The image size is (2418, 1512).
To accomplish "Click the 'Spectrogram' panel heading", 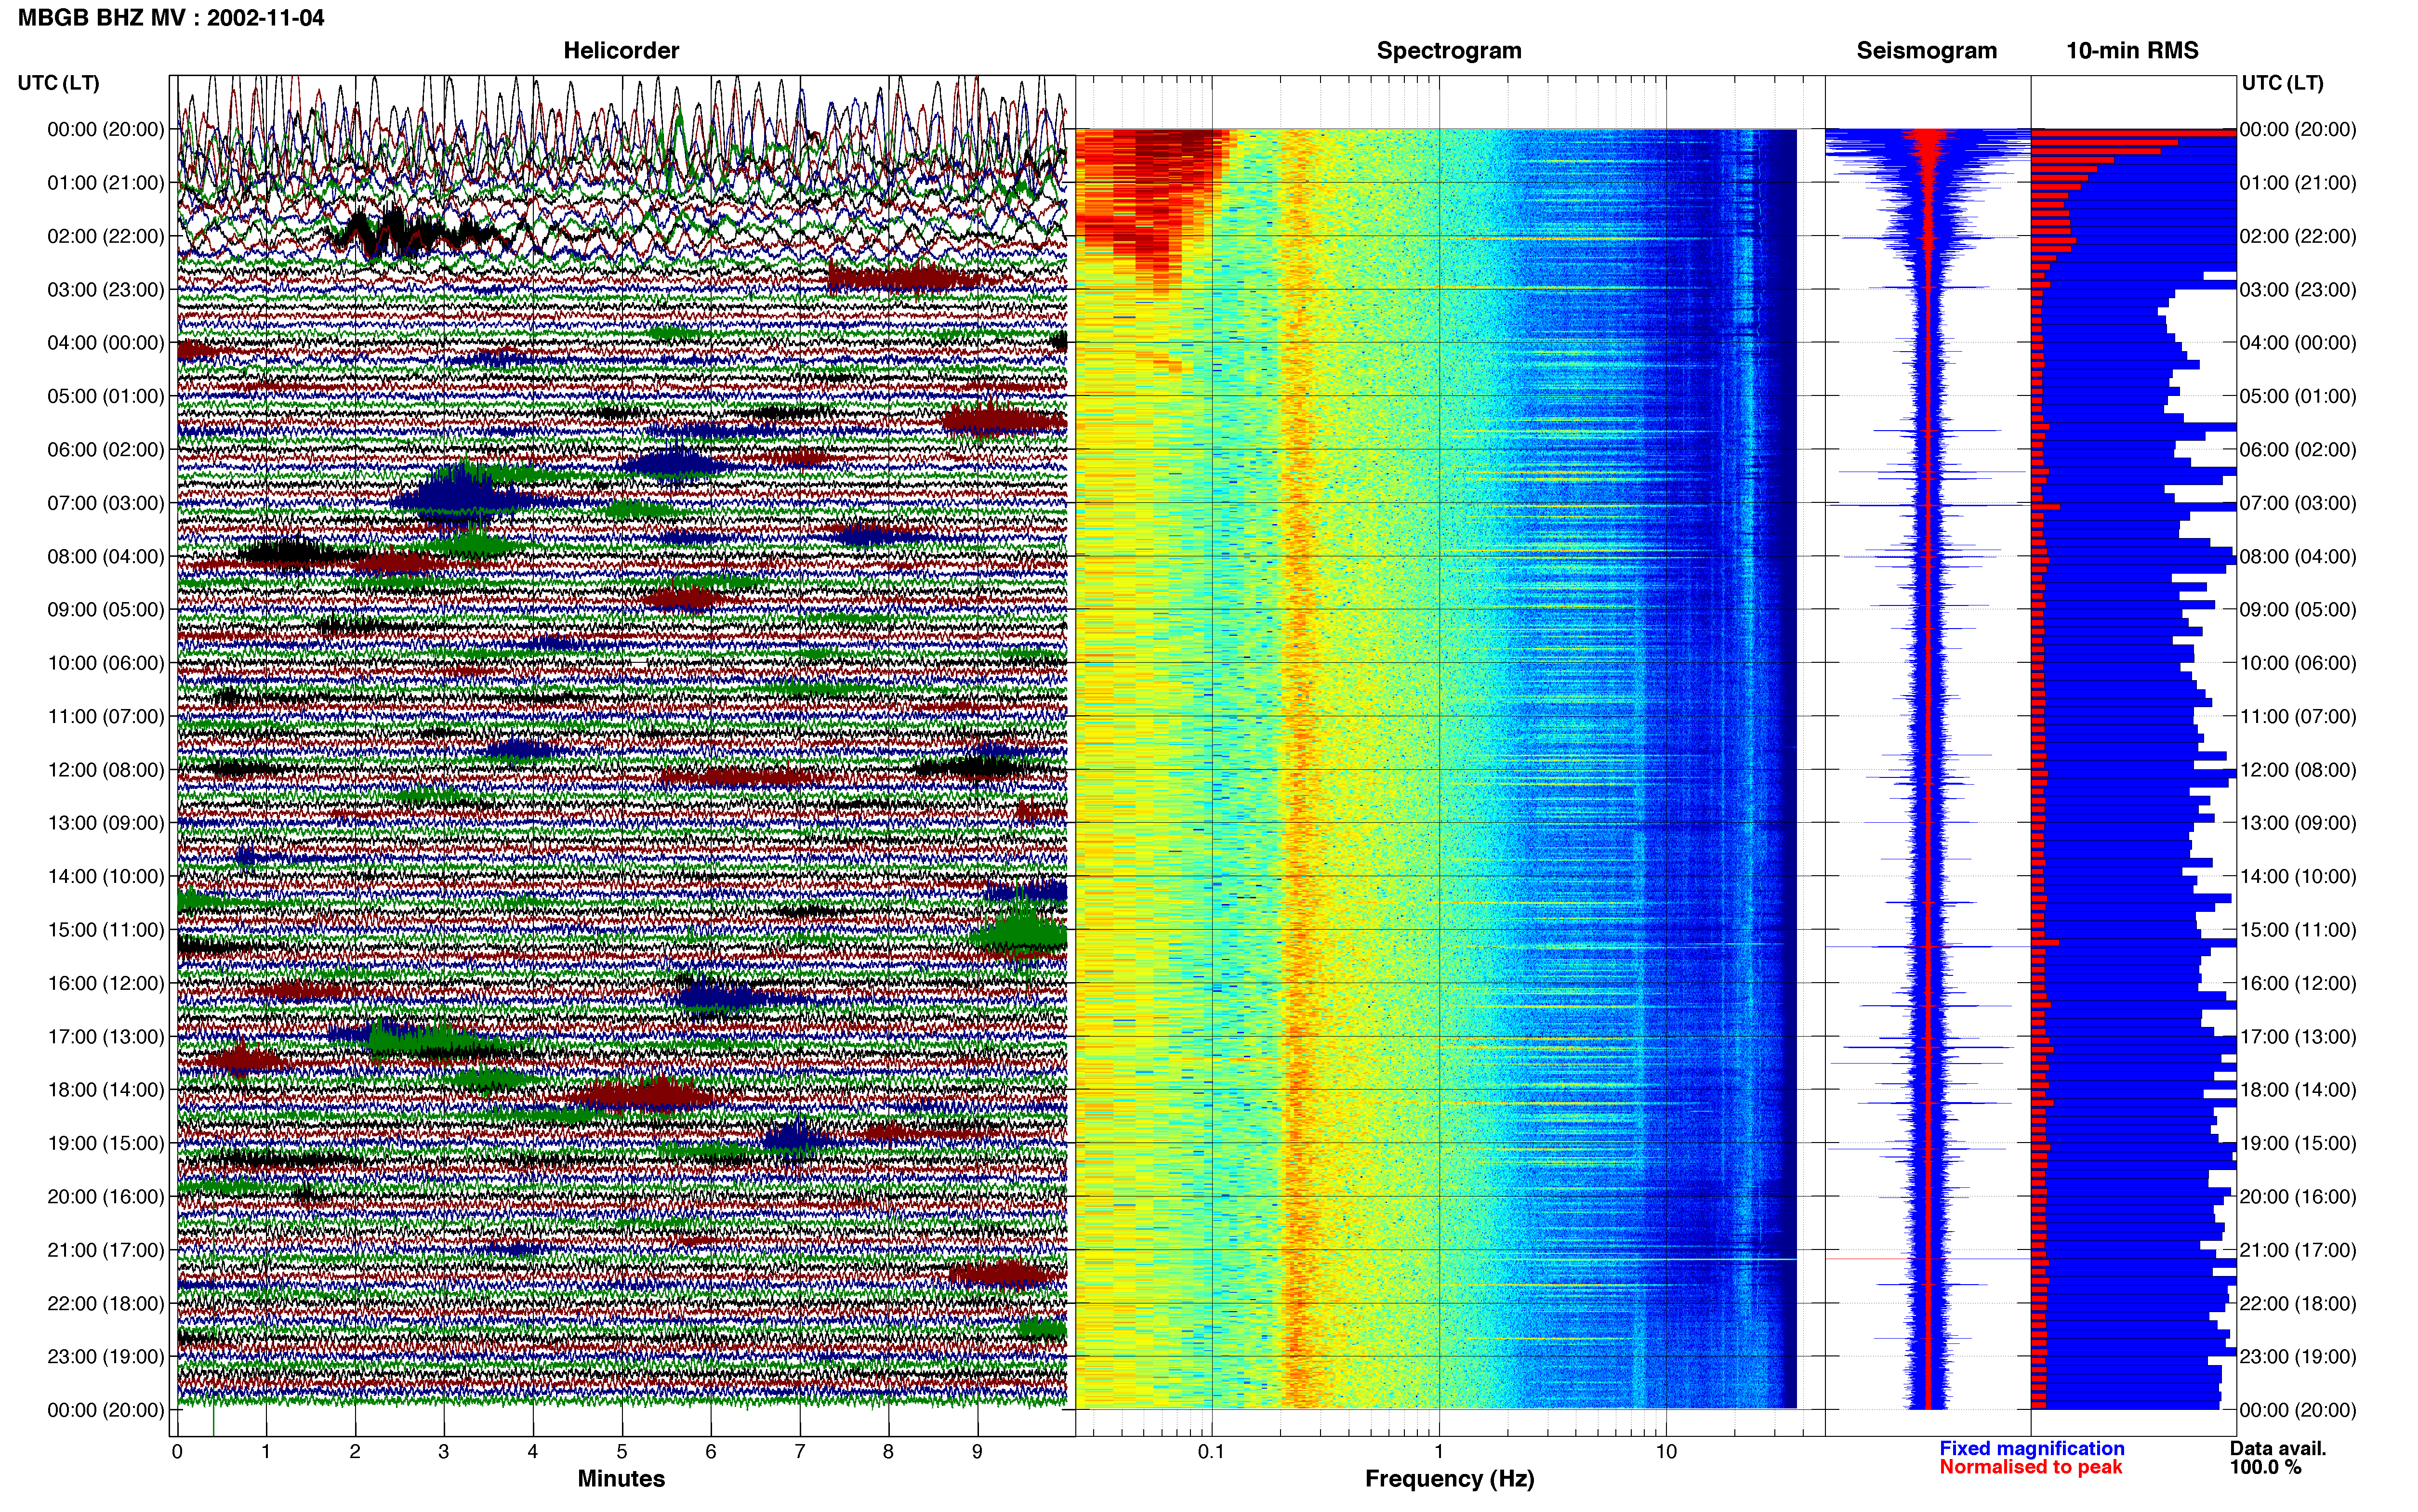I will tap(1449, 50).
